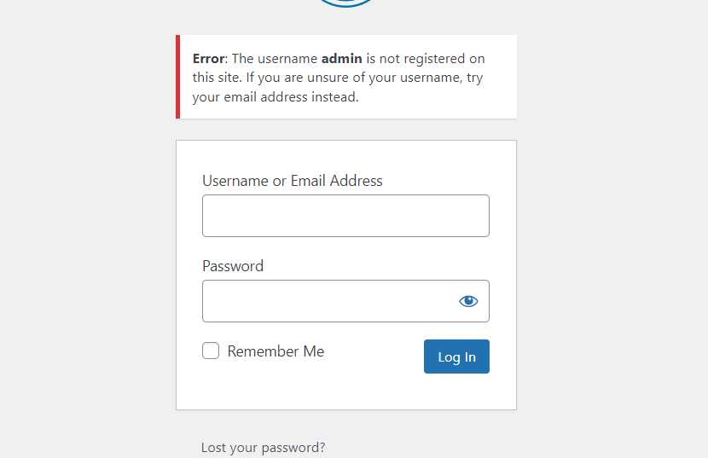Show the password with the eye icon

(x=468, y=301)
